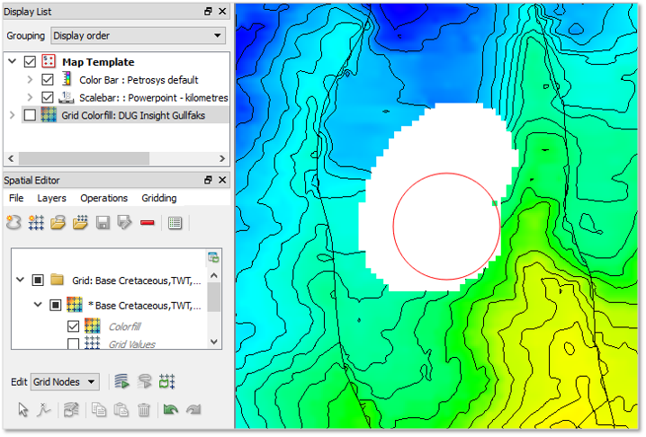
Task: Collapse the Map Template tree node
Action: click(x=13, y=62)
